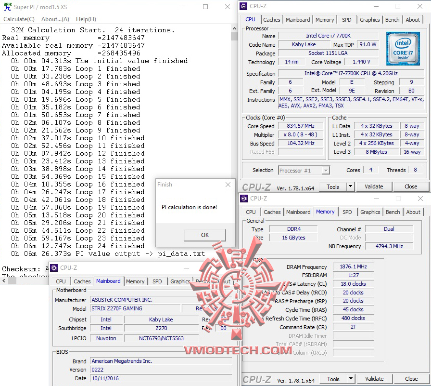The width and height of the screenshot is (431, 386).
Task: Switch to Caches tab in top CPU-Z window
Action: 272,20
